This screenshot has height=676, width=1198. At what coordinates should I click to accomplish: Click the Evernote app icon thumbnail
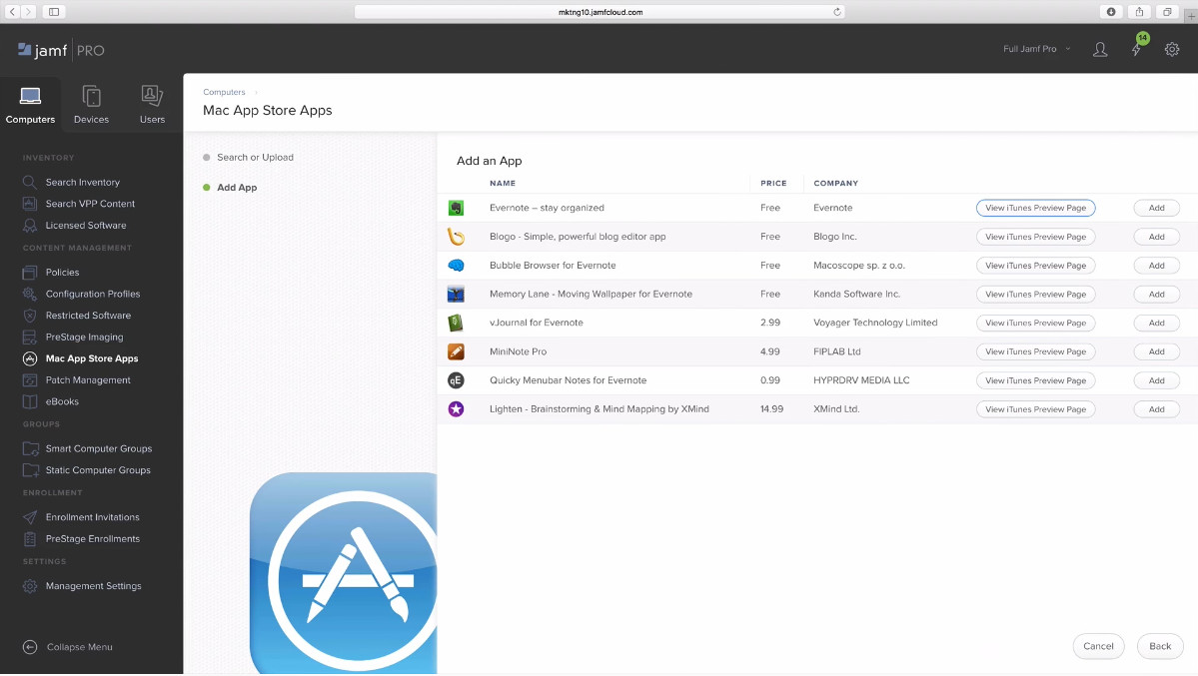(x=456, y=207)
